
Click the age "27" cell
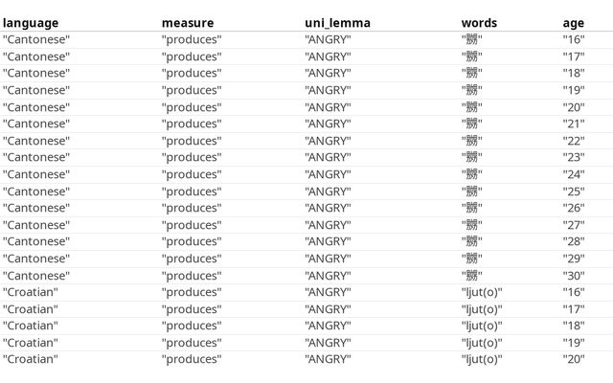(x=574, y=225)
